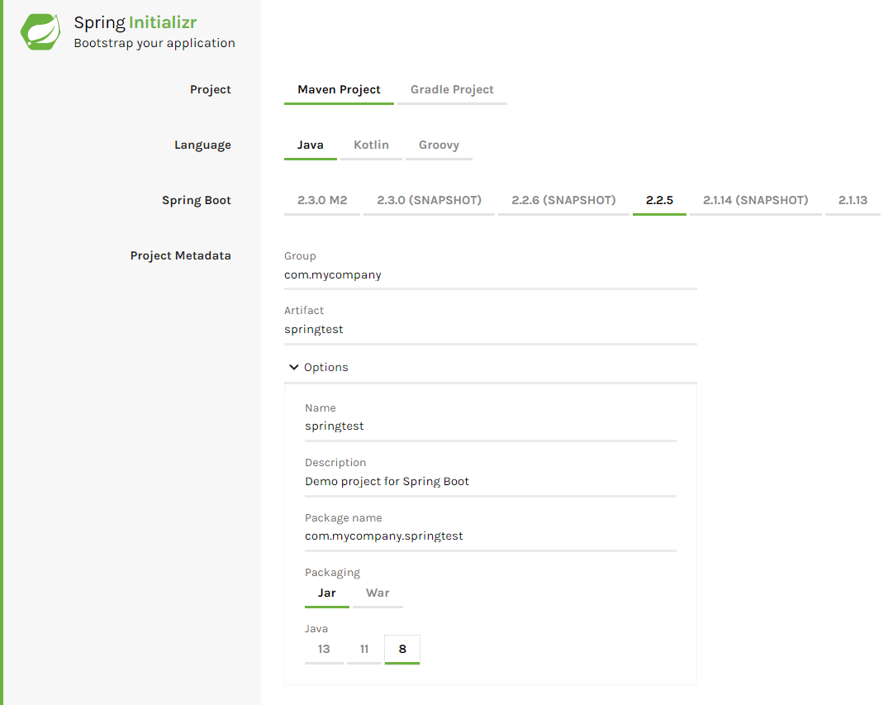Pick Java version 8
The image size is (893, 705).
(402, 649)
